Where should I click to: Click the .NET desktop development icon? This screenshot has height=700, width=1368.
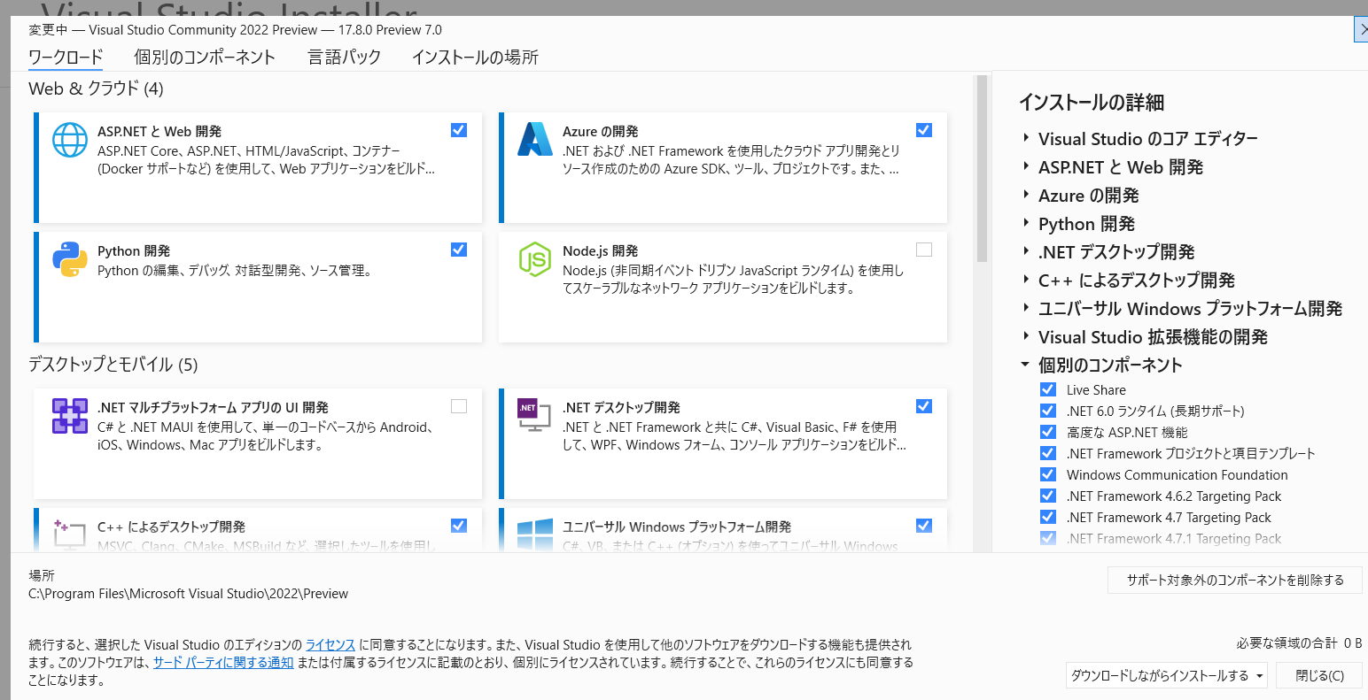(x=534, y=416)
